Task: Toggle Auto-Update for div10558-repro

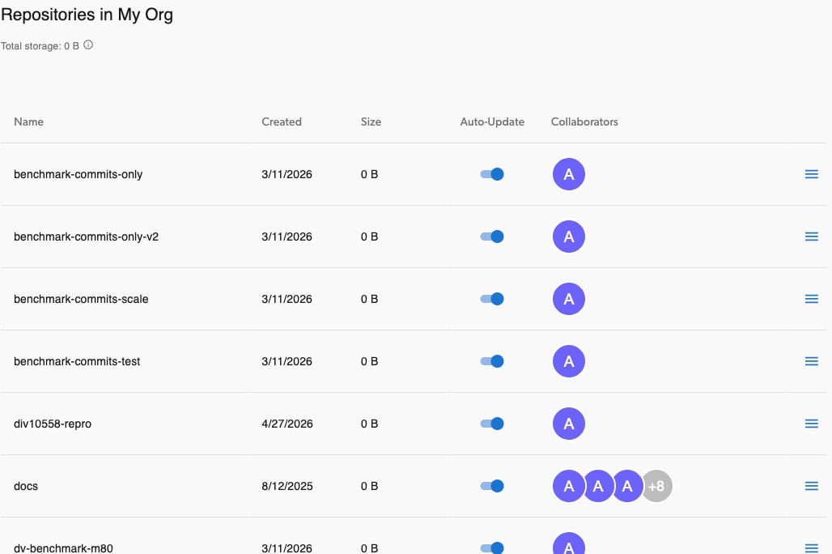Action: pyautogui.click(x=492, y=424)
